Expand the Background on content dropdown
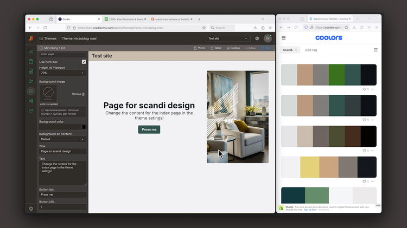Screen dimensions: 407x228 coord(62,139)
